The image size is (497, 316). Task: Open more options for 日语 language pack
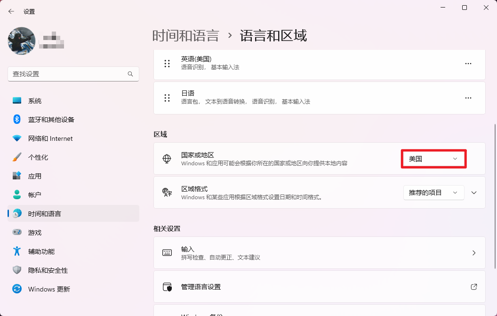tap(468, 98)
